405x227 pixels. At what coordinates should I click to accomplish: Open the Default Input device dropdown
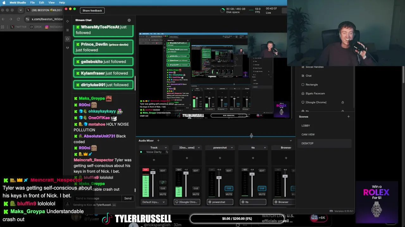point(153,202)
